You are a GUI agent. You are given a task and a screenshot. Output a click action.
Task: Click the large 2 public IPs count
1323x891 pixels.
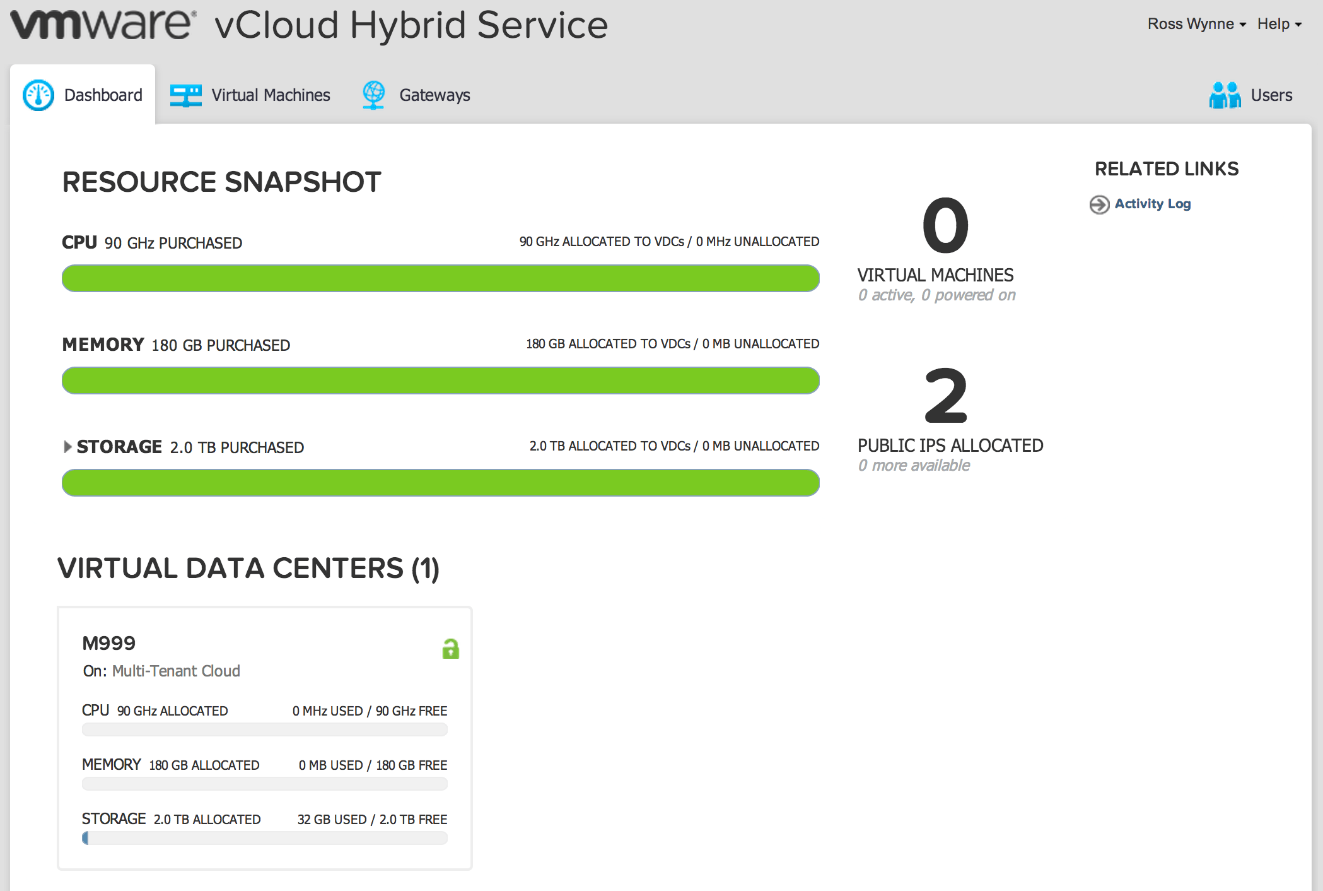(x=945, y=396)
